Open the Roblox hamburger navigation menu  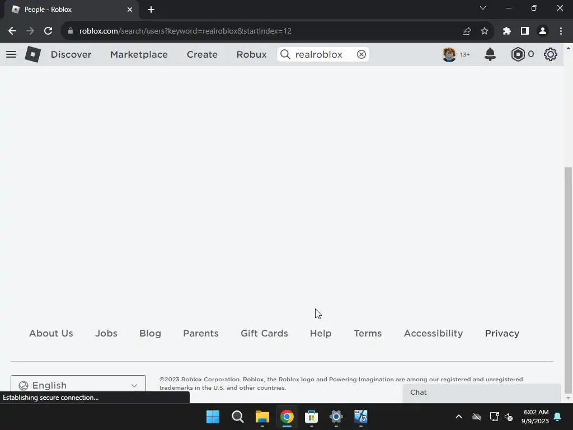point(11,54)
